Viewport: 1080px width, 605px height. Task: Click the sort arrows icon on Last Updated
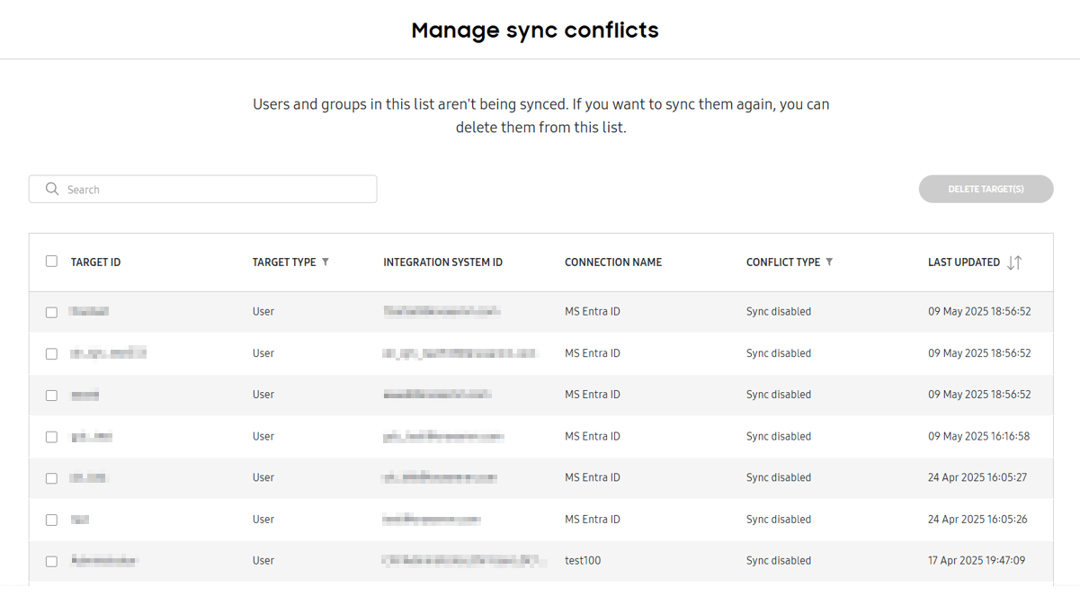1016,262
